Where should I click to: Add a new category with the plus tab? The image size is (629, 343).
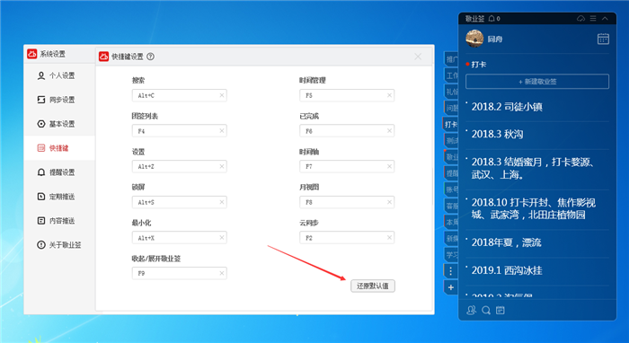pos(451,287)
